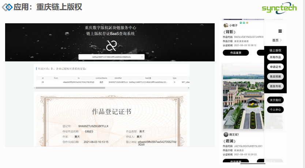Click 认证时间 2021-08-03 10:38:12
Viewport: 305px width, 168px height.
(x=240, y=45)
